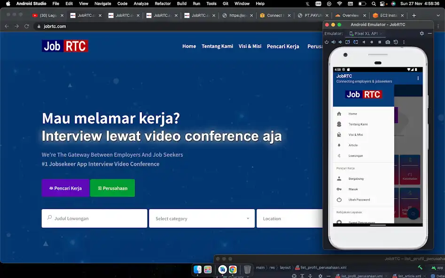445x278 pixels.
Task: Click the layout breadcrumb in Android Studio
Action: 285,268
